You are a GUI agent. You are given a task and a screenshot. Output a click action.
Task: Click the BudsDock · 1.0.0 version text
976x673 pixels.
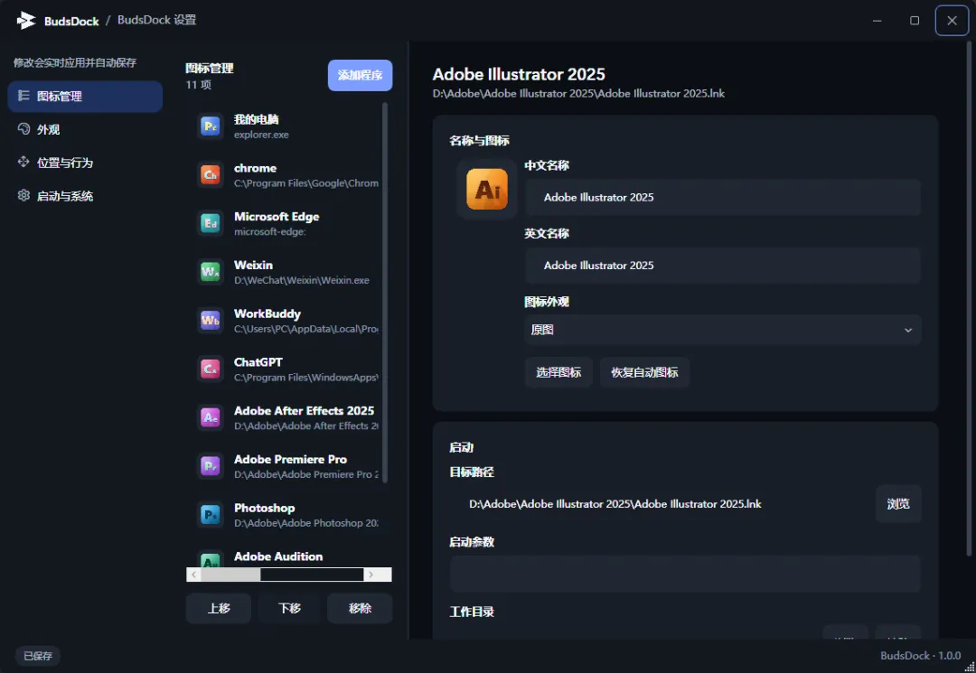click(x=920, y=656)
